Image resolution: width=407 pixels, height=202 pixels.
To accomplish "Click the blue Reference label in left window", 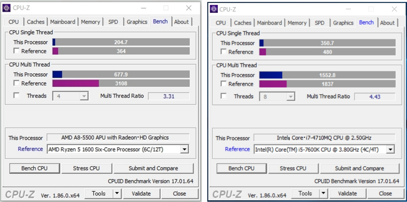I will [30, 149].
